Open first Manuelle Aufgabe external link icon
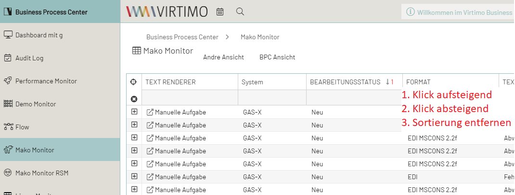515x195 pixels. click(150, 112)
